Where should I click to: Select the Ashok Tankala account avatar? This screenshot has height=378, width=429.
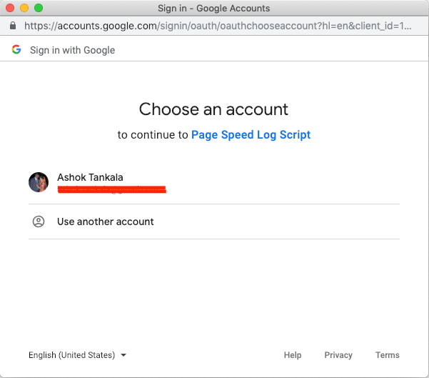pyautogui.click(x=39, y=182)
